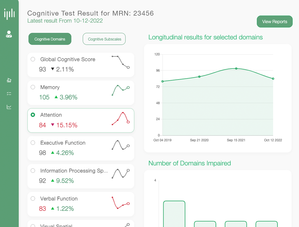
Task: Select the Memory radio button
Action: click(x=33, y=87)
